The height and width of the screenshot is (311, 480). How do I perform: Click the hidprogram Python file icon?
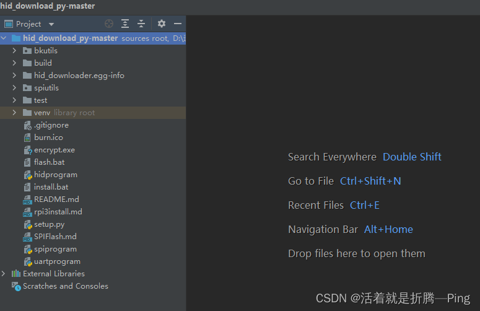point(28,175)
